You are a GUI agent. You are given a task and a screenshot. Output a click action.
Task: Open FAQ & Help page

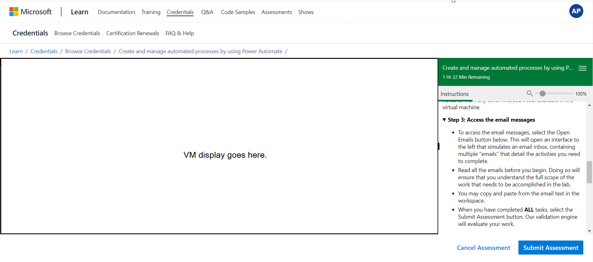(180, 33)
